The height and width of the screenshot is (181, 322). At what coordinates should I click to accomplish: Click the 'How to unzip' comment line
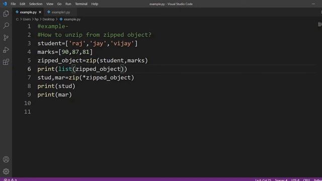94,35
